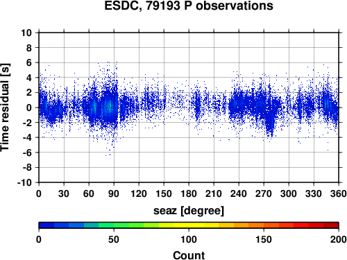This screenshot has height=260, width=347.
Task: Select the green segment of the colorbar
Action: tap(114, 225)
